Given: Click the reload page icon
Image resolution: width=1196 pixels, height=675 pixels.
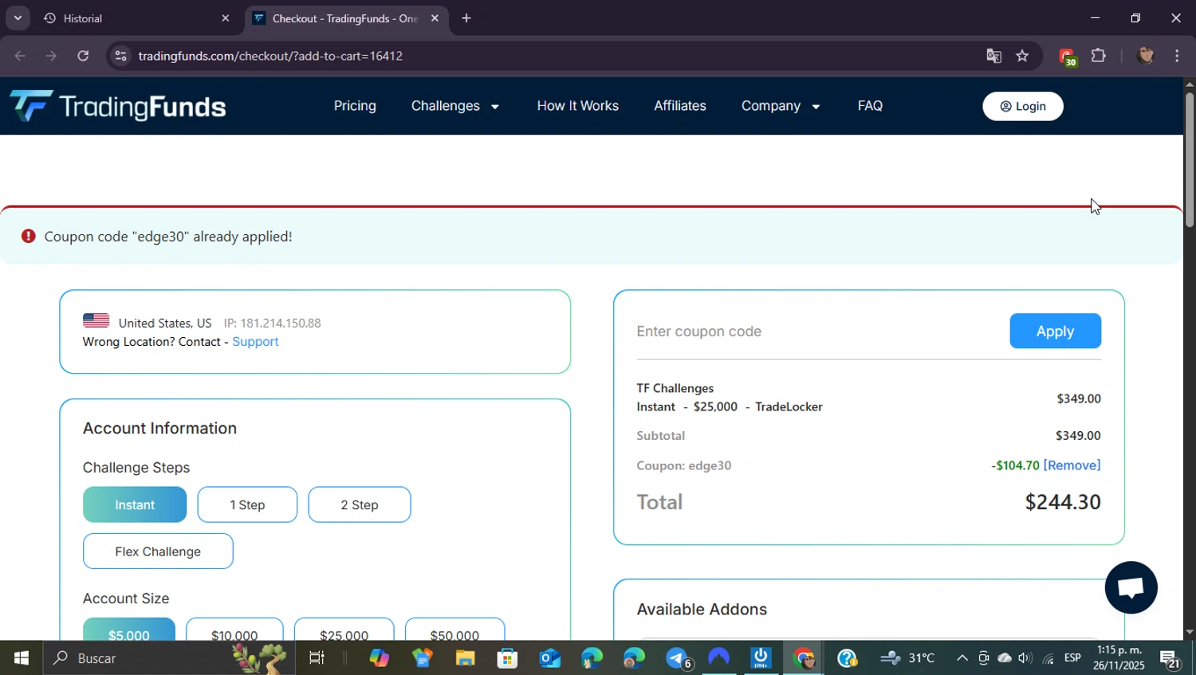Looking at the screenshot, I should pyautogui.click(x=83, y=56).
